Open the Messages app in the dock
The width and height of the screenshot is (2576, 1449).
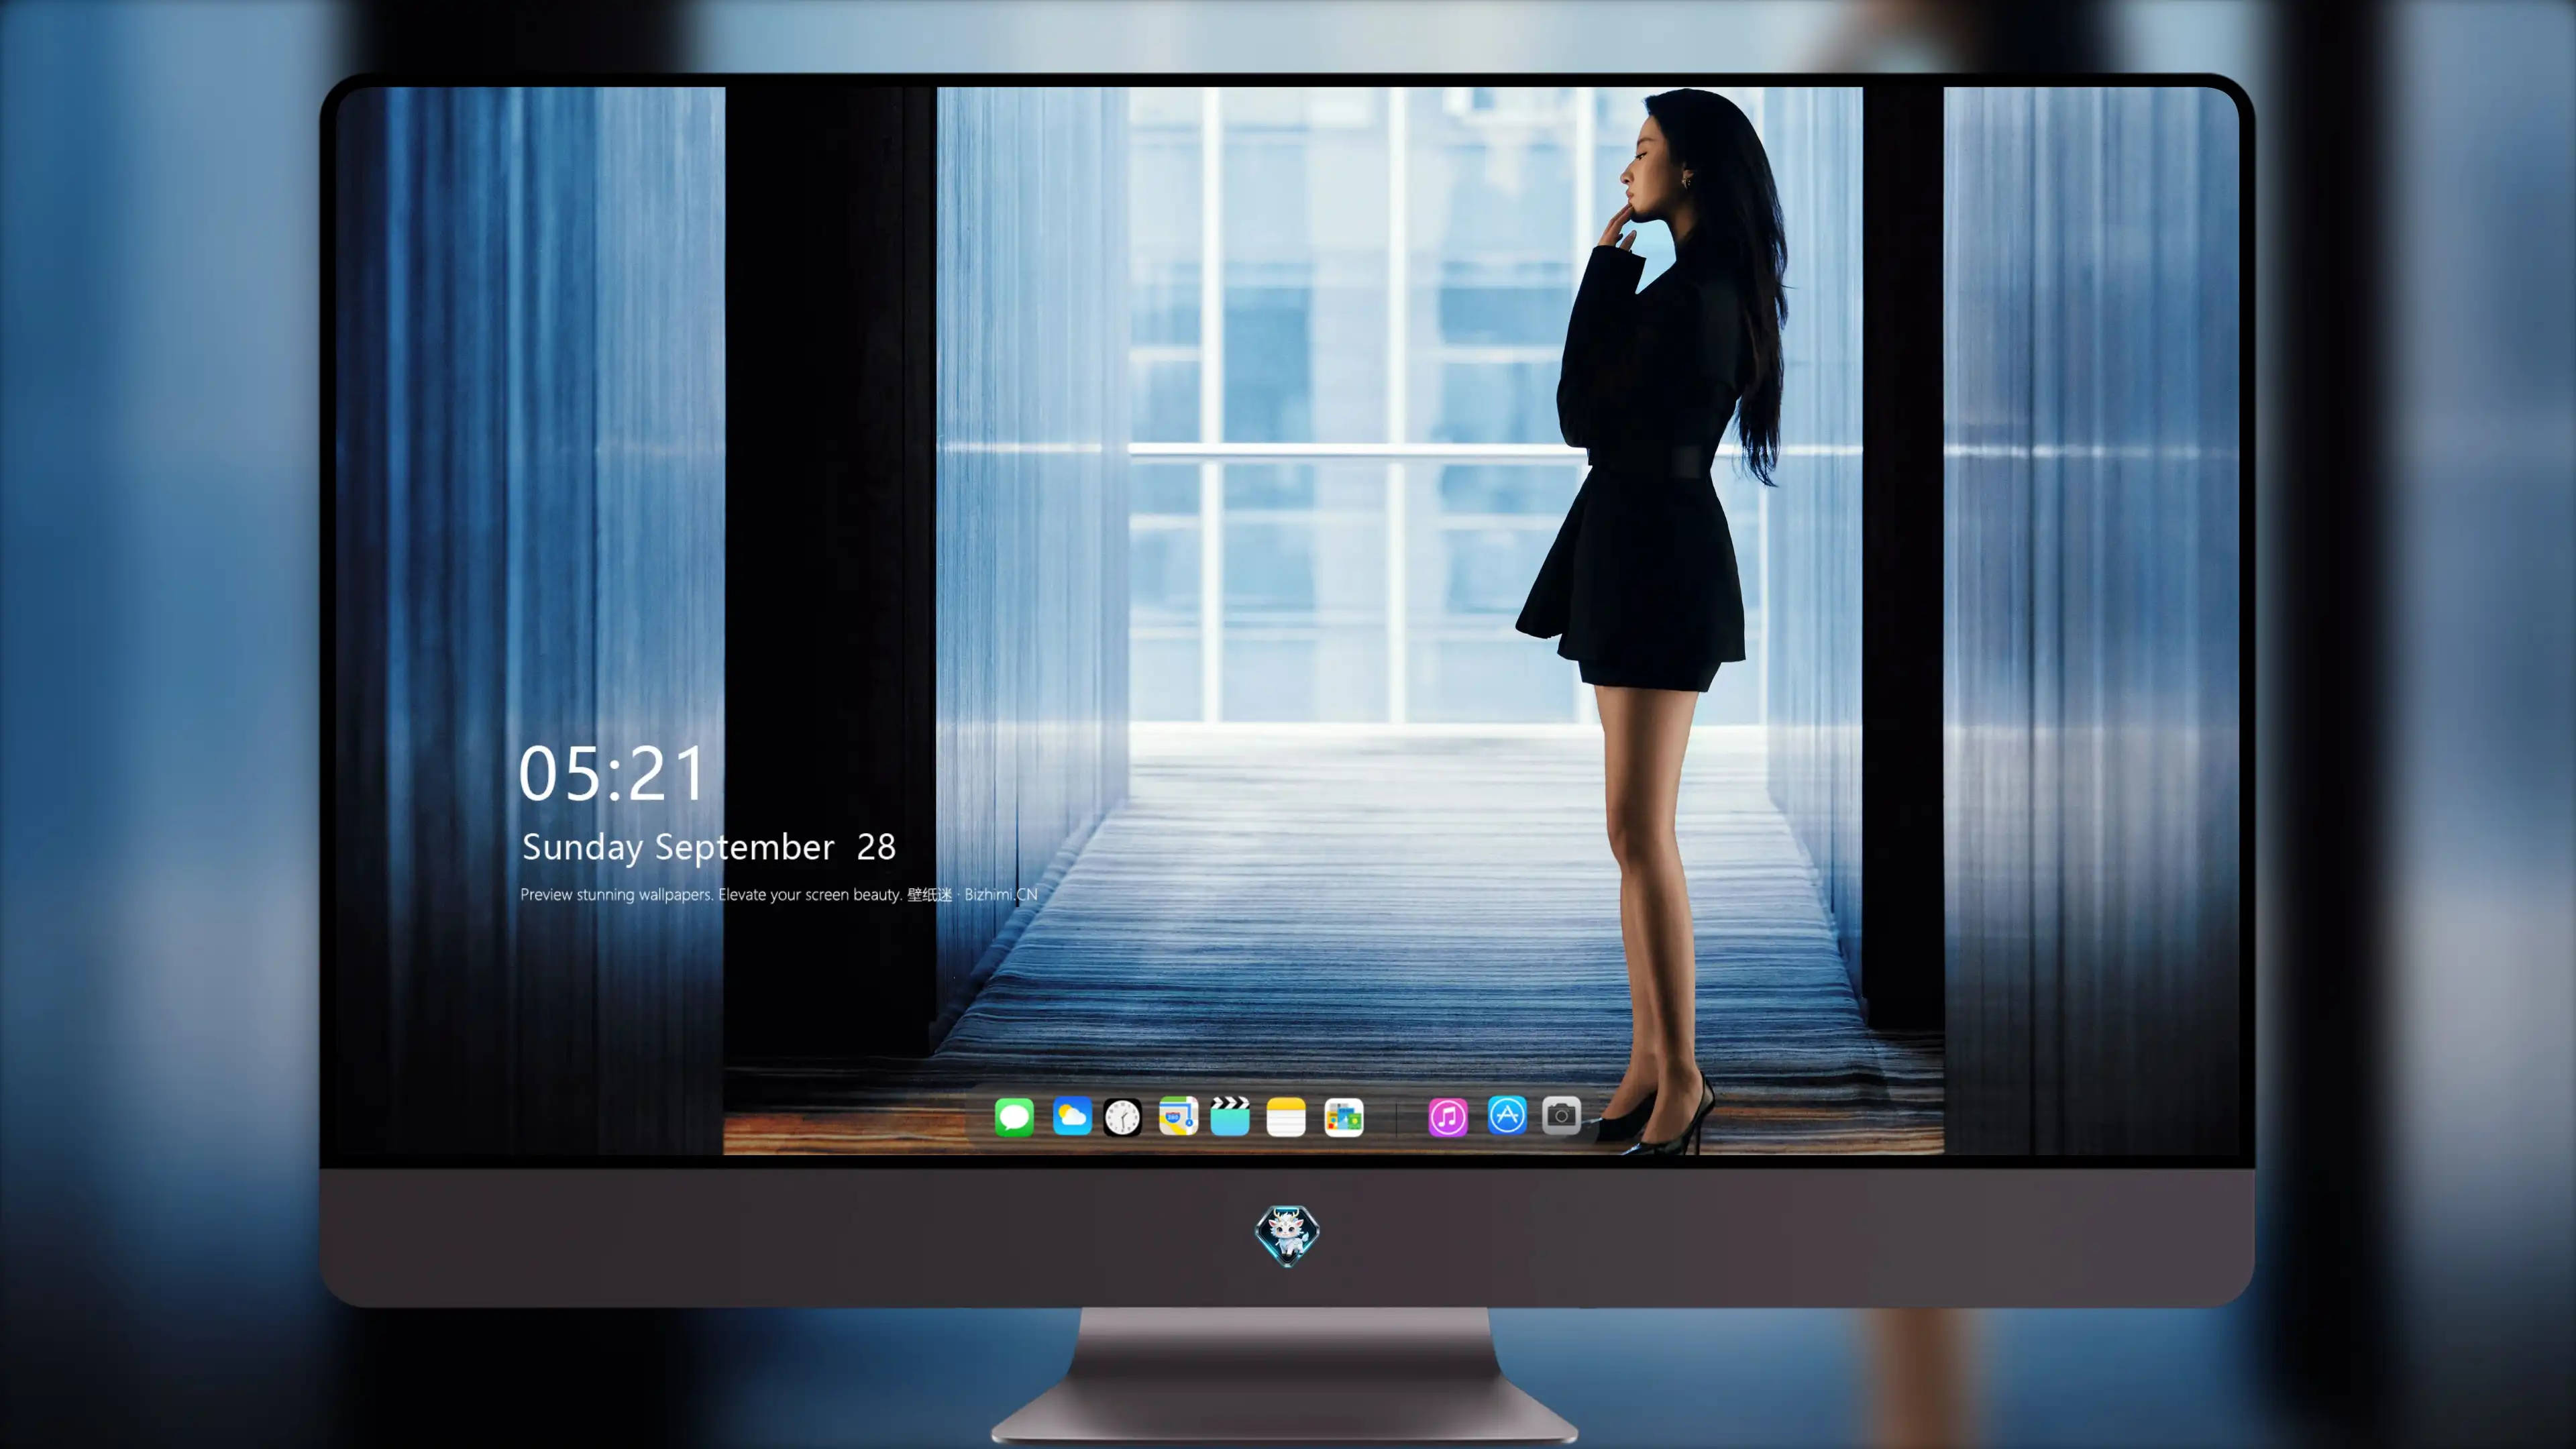[x=1014, y=1117]
